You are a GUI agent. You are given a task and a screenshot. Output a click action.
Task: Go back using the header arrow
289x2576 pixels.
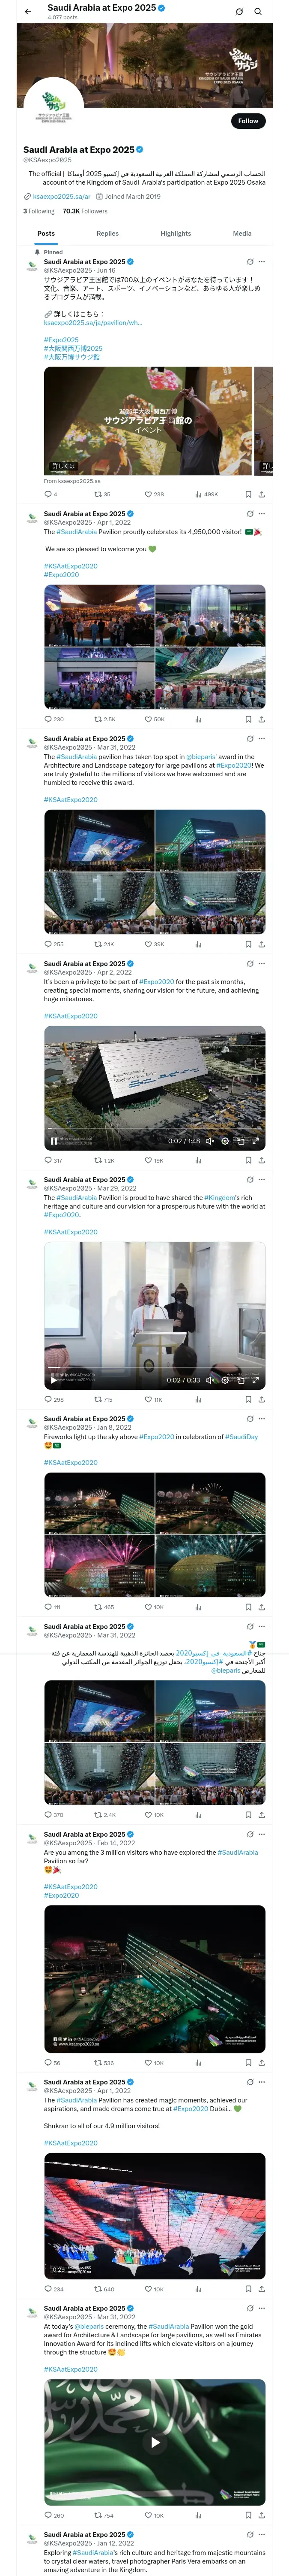(x=28, y=12)
